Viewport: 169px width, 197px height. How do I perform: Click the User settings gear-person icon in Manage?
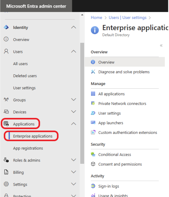93,113
